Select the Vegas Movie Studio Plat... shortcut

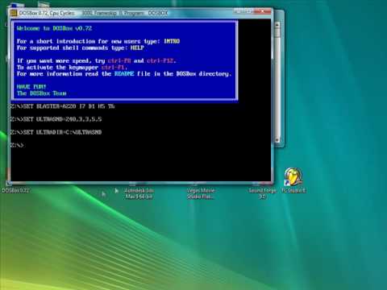tap(201, 193)
